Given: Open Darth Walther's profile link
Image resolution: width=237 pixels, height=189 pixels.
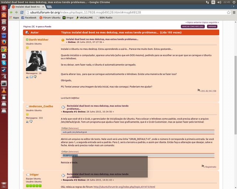Looking at the screenshot, I should 39,39.
